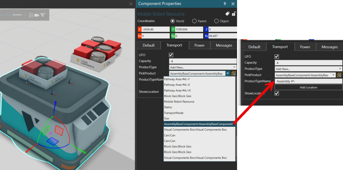
Task: Uncheck the ShowLocation checkbox
Action: pyautogui.click(x=277, y=93)
